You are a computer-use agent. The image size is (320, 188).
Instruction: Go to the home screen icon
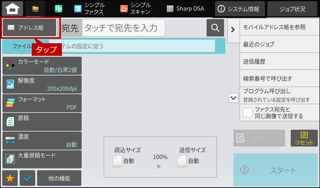[x=13, y=9]
